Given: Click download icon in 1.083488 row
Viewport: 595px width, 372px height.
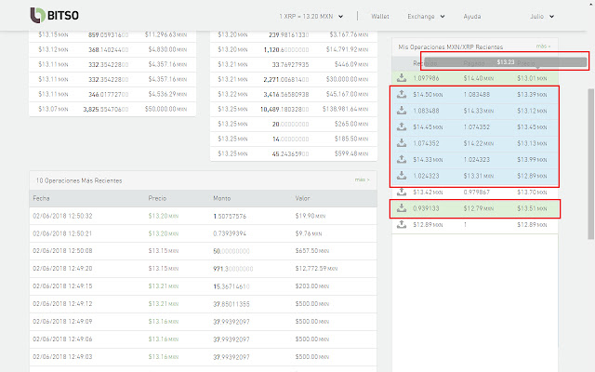Looking at the screenshot, I should coord(401,111).
